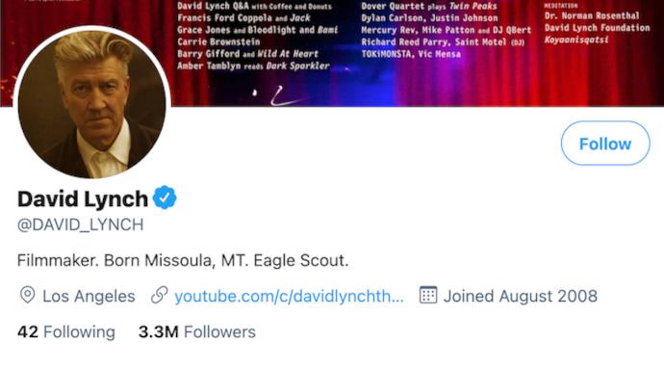Click the @DAVID_LYNCH handle text

click(x=81, y=224)
